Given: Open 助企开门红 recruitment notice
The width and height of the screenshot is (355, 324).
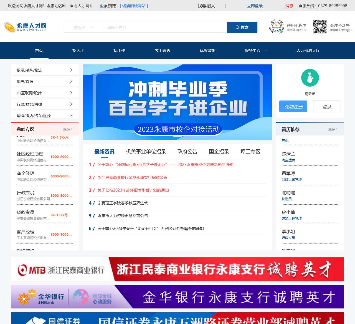Looking at the screenshot, I should pos(151,228).
